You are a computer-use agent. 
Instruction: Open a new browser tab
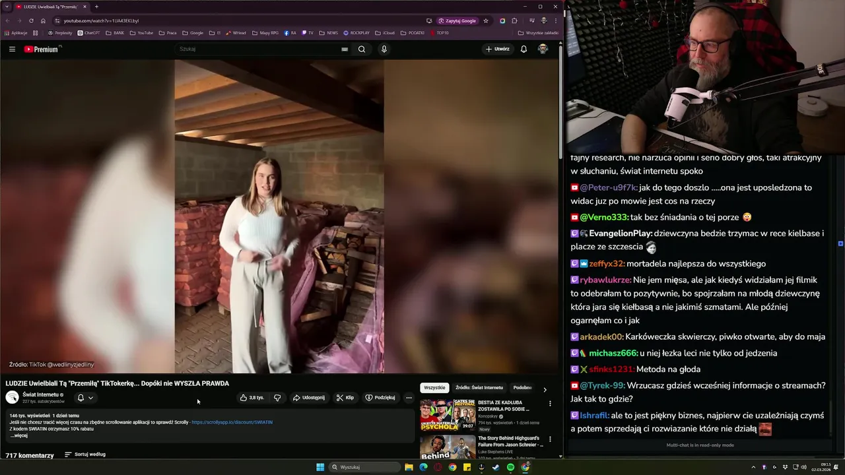pos(96,7)
